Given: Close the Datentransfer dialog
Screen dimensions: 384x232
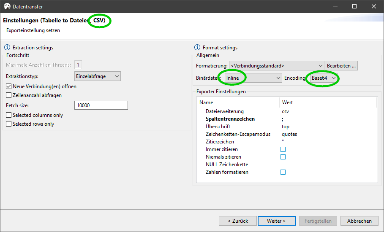Looking at the screenshot, I should pyautogui.click(x=374, y=6).
